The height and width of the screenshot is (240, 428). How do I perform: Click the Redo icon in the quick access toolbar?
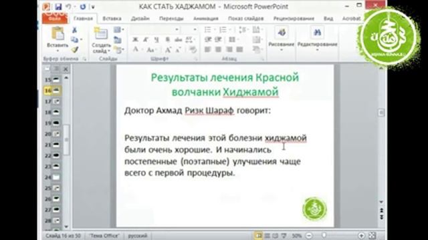click(83, 7)
